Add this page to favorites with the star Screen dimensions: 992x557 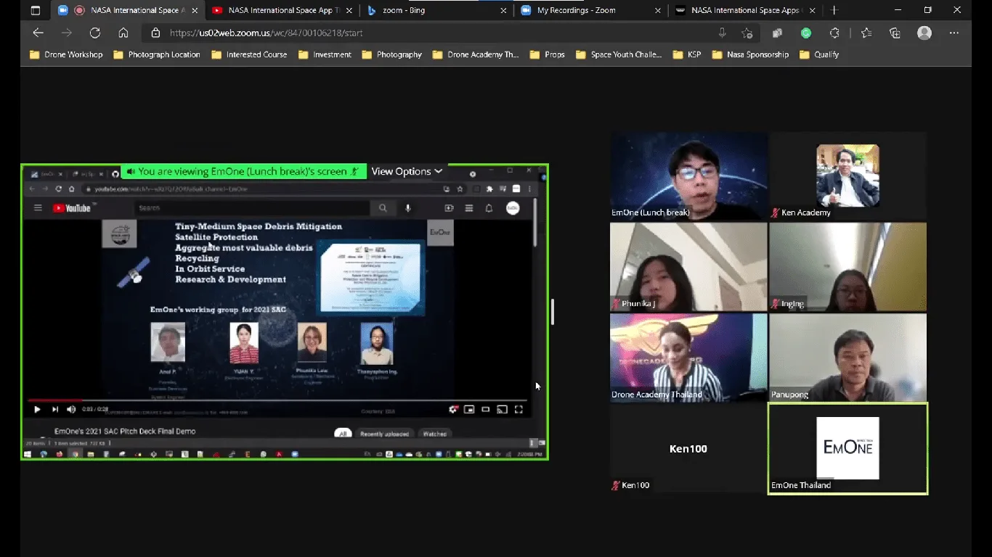(747, 33)
